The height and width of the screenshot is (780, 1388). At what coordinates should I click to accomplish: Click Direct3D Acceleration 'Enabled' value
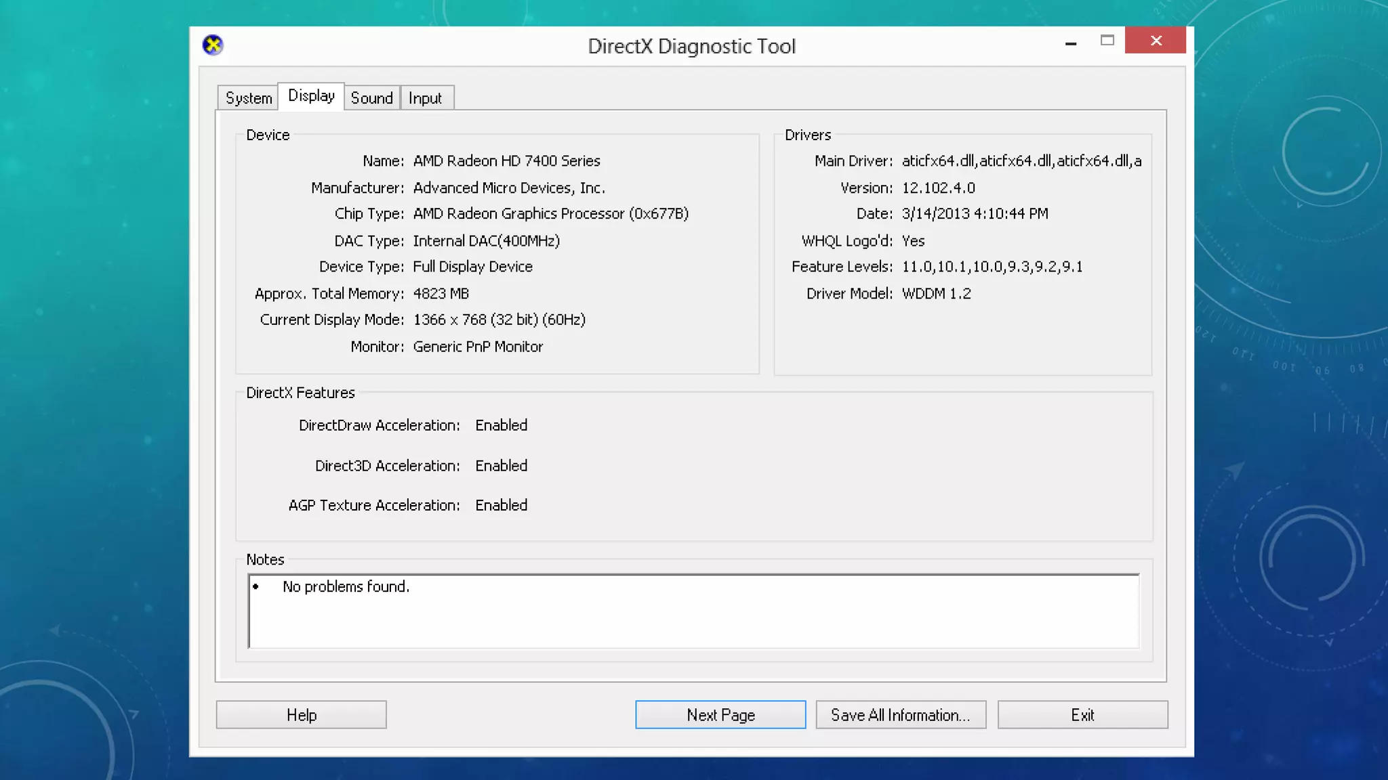pyautogui.click(x=502, y=466)
